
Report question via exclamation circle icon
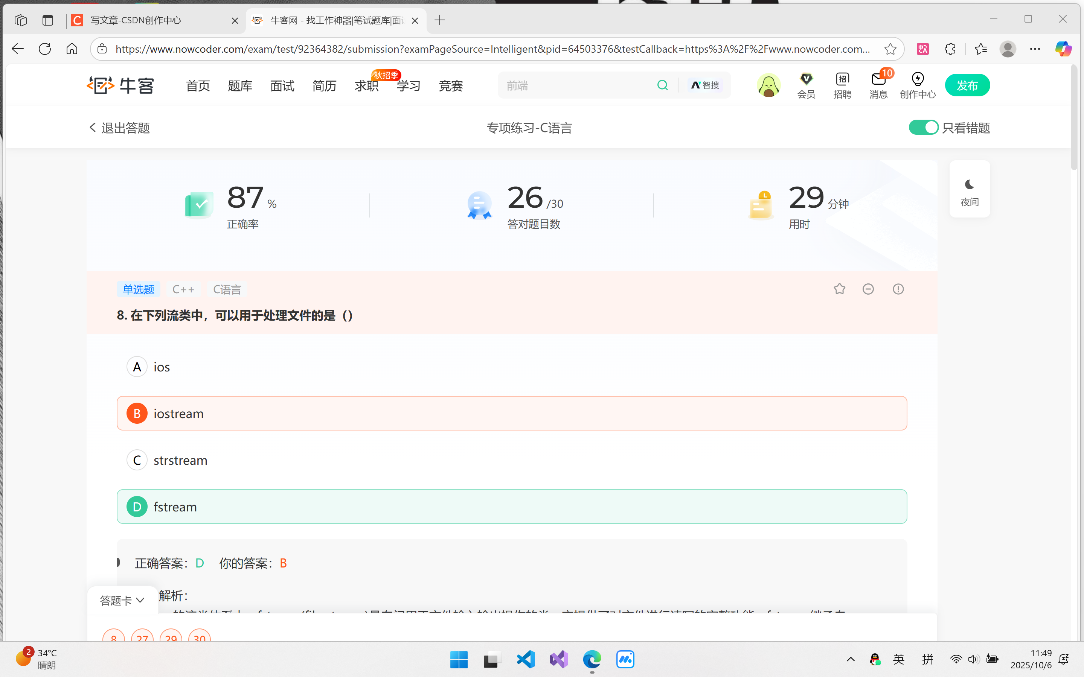click(898, 289)
